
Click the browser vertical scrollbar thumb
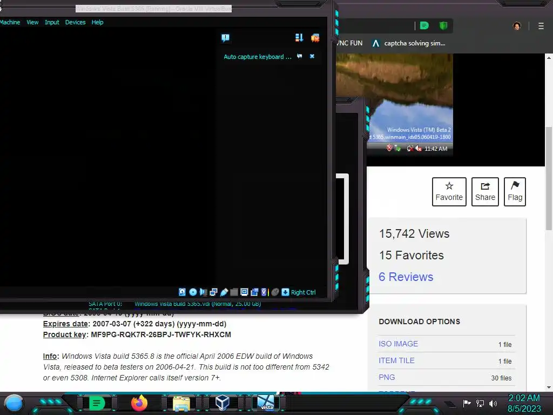tap(549, 178)
